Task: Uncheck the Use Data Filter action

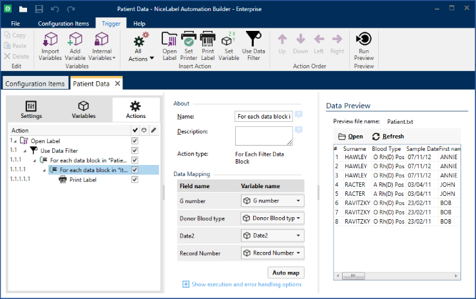Action: 135,150
